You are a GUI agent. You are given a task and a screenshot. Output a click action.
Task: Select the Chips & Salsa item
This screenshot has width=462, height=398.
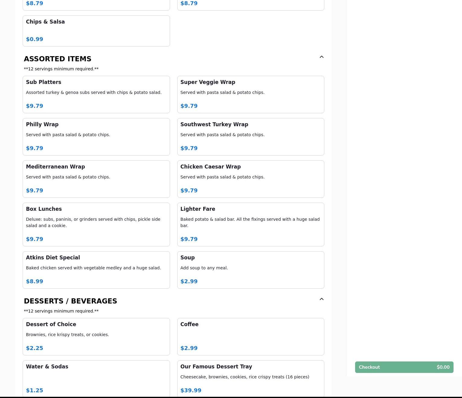[96, 31]
